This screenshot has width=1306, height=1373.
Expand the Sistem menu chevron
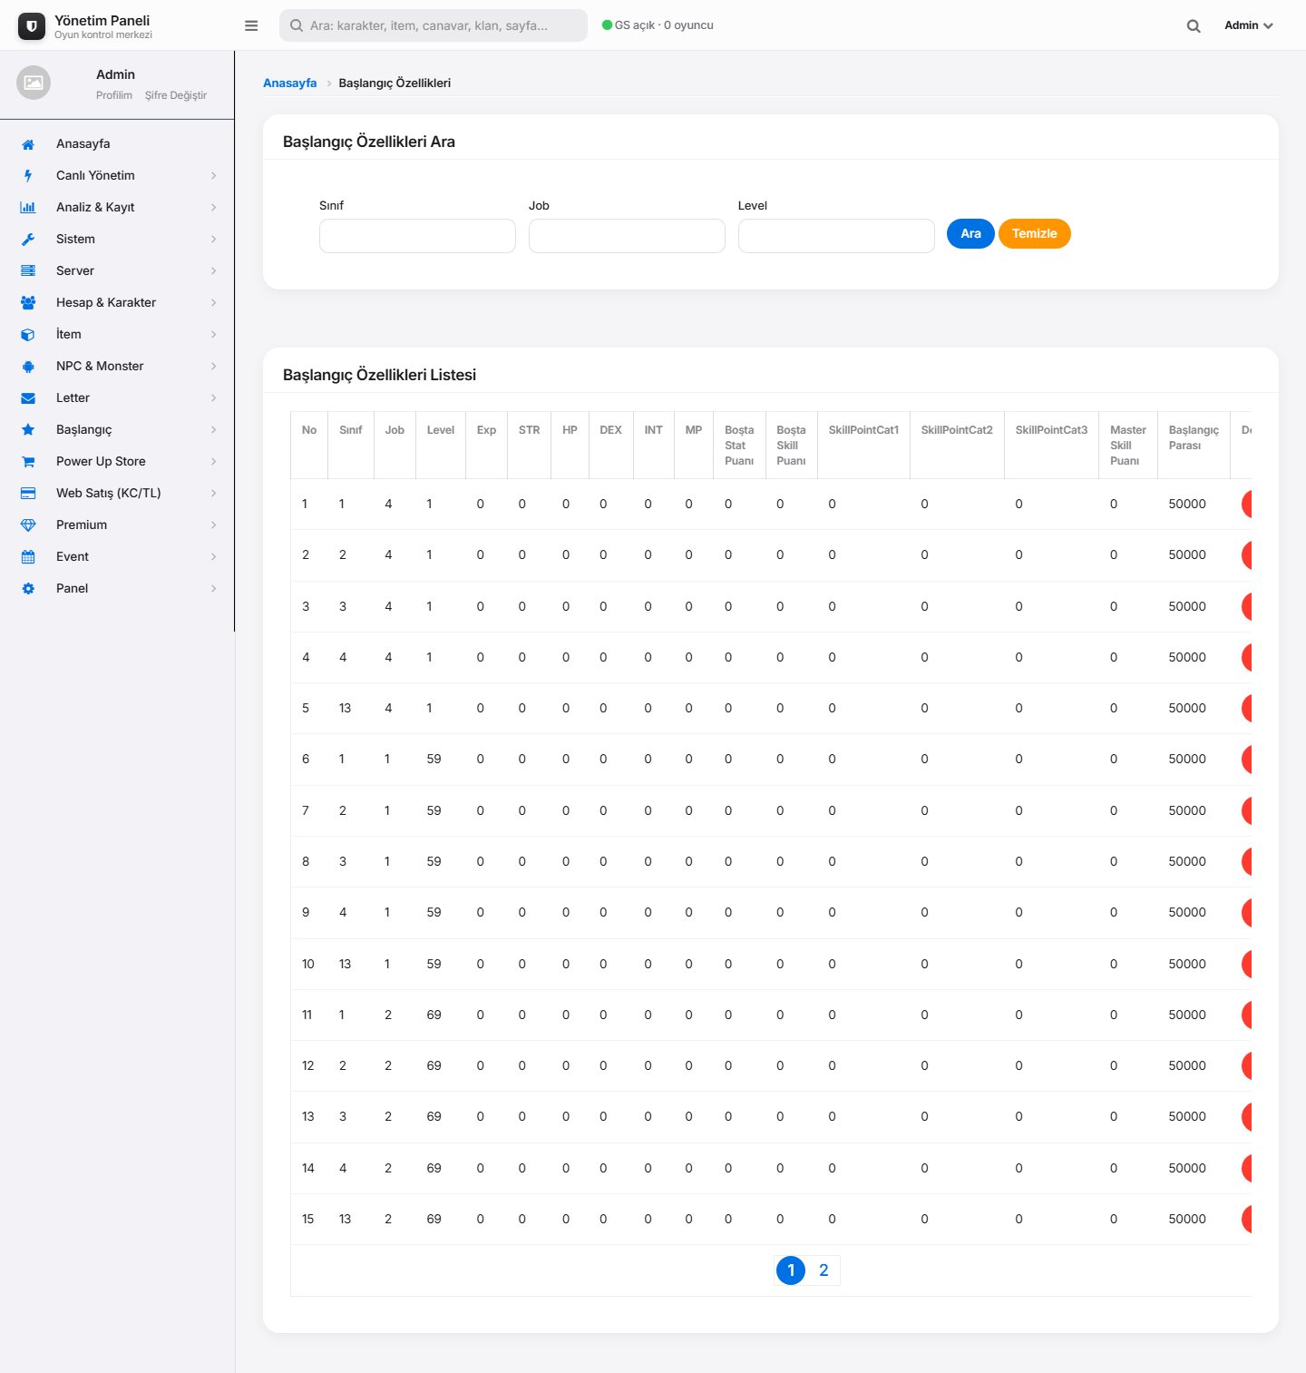214,240
